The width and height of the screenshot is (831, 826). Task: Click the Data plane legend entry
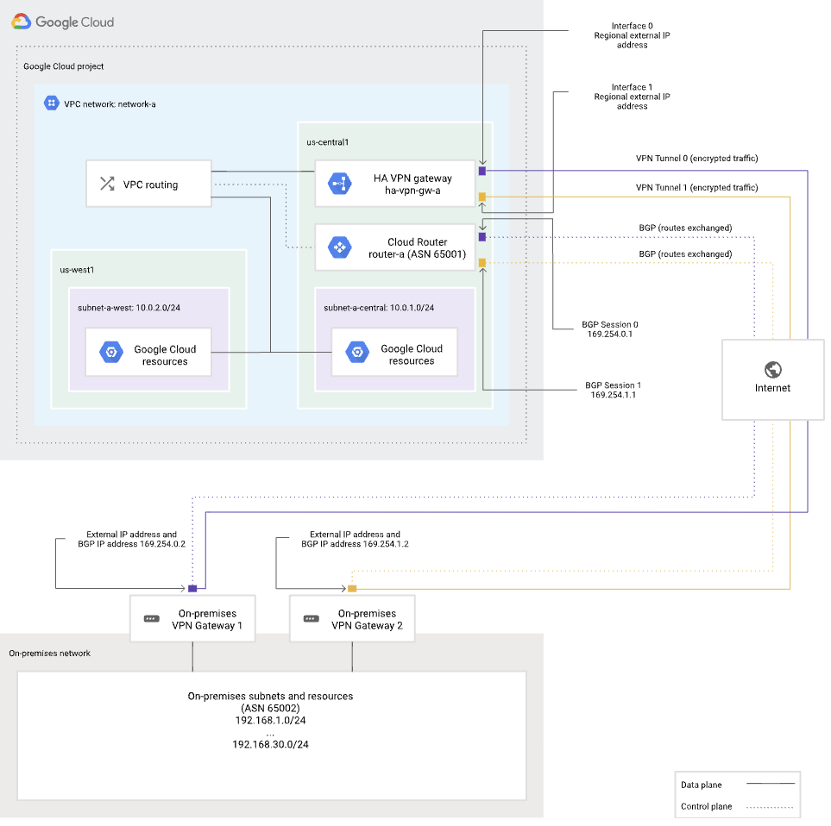click(x=738, y=785)
